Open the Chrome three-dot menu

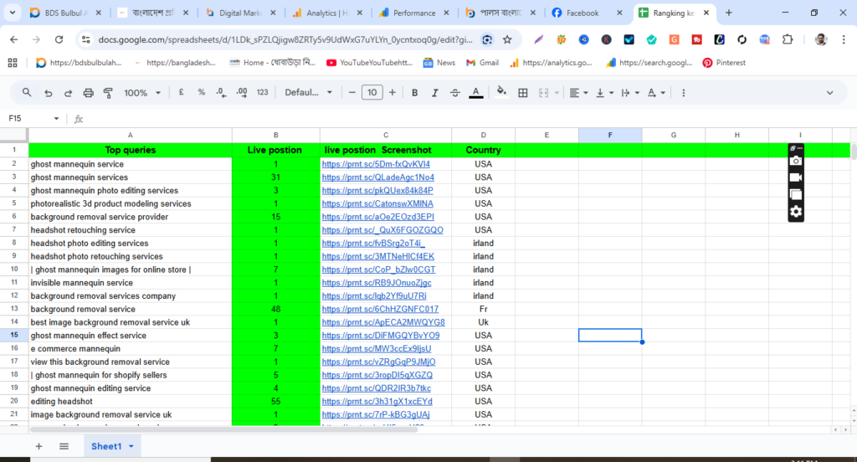tap(844, 39)
